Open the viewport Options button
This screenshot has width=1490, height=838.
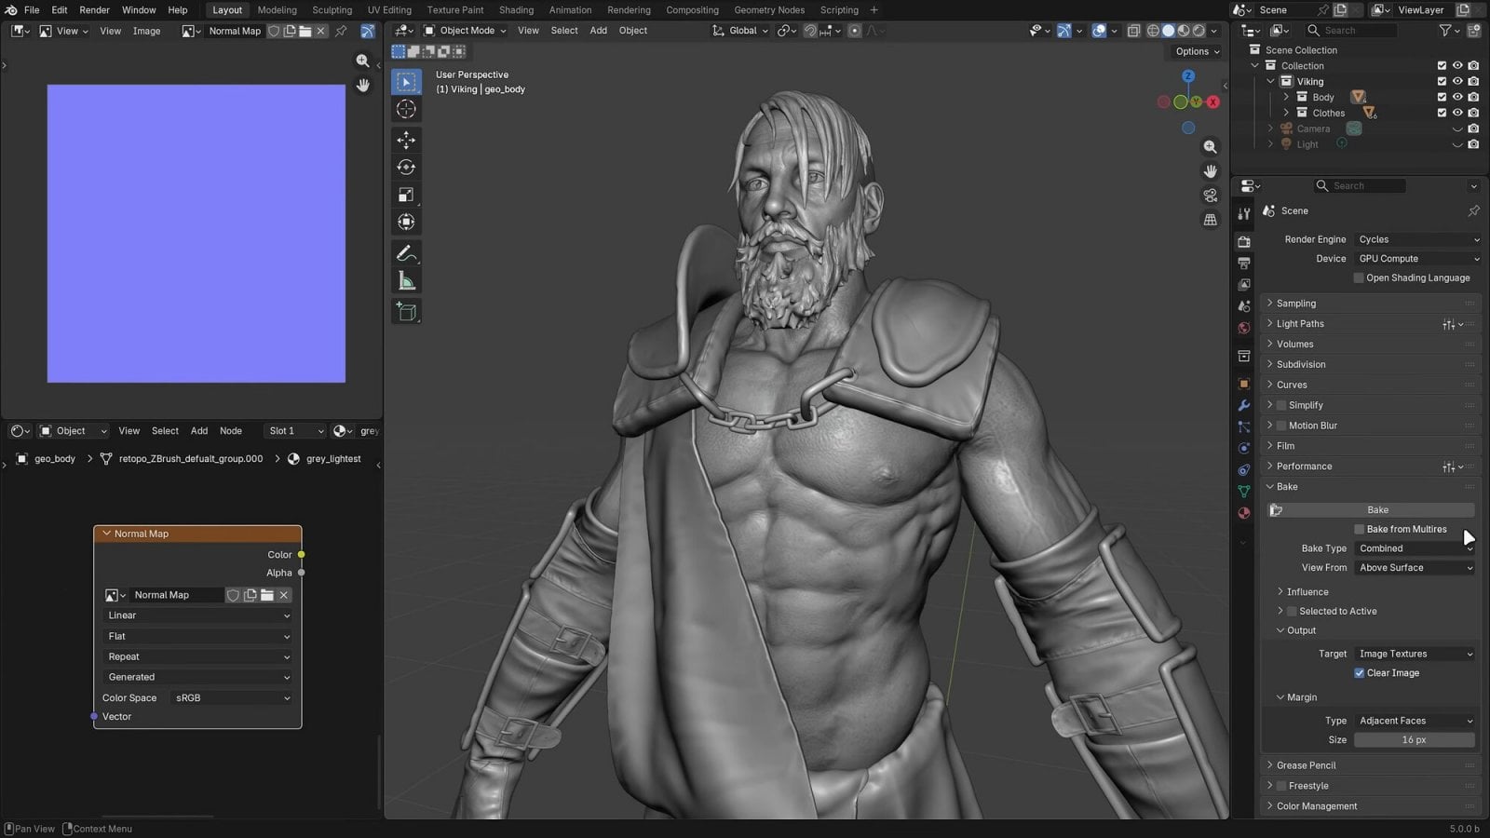(x=1195, y=51)
